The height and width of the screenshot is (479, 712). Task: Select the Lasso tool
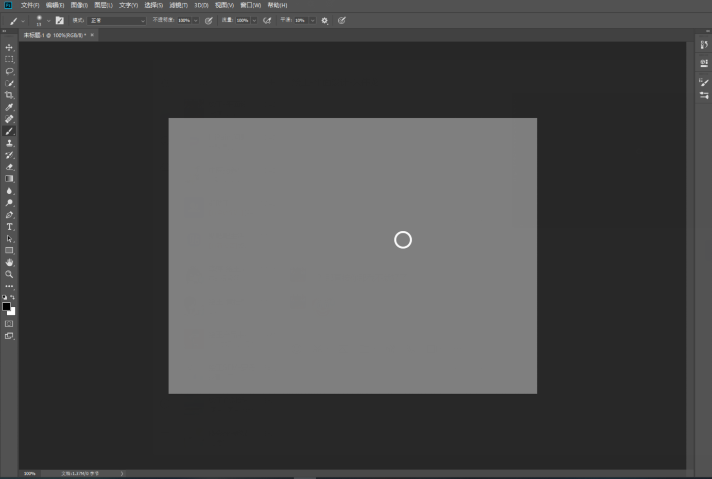(9, 71)
